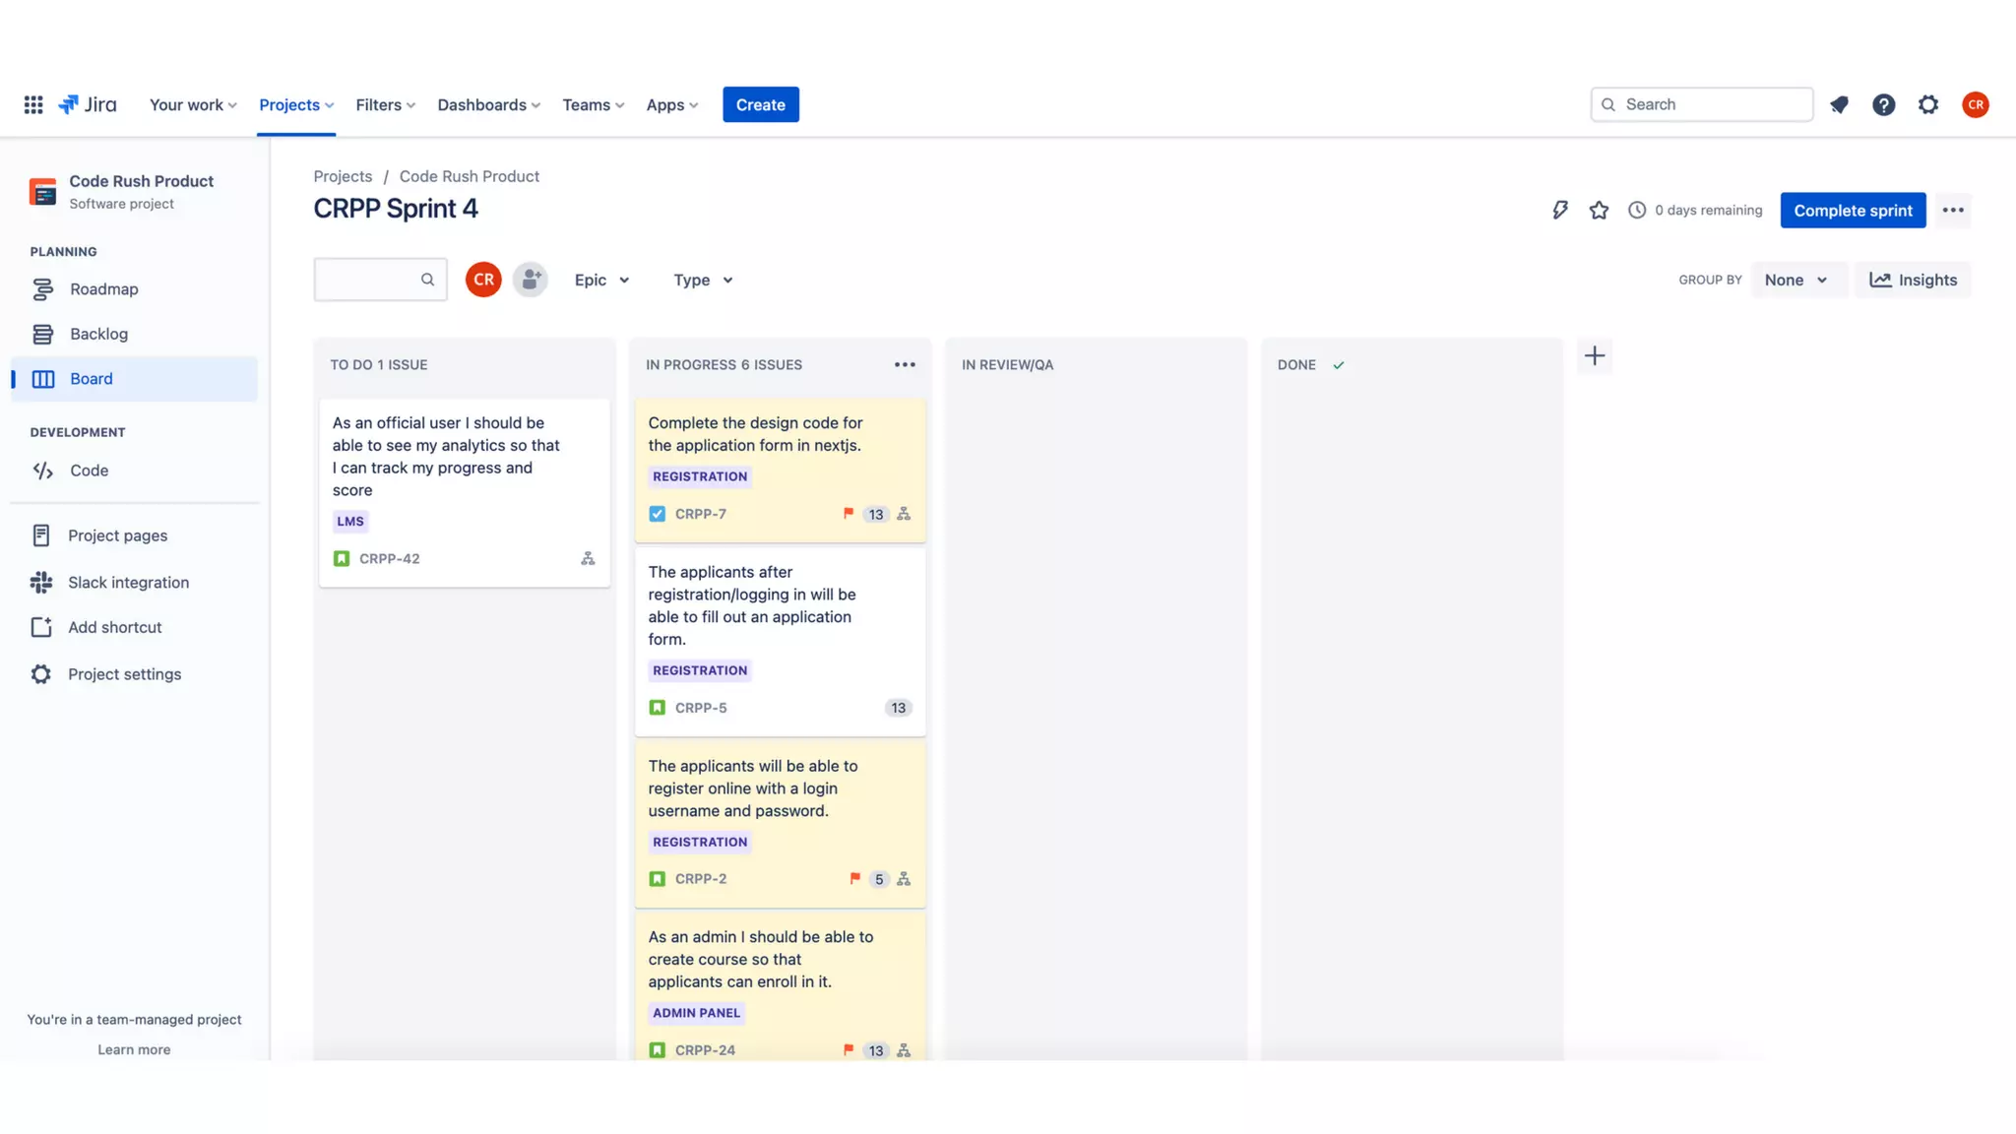This screenshot has height=1134, width=2016.
Task: Click the REGISTRATION epic label on CRPP-5
Action: (x=700, y=670)
